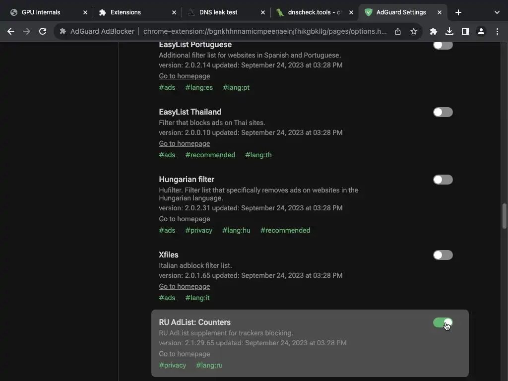Click the version 2.1.29.65 update line
Image resolution: width=508 pixels, height=381 pixels.
(253, 343)
